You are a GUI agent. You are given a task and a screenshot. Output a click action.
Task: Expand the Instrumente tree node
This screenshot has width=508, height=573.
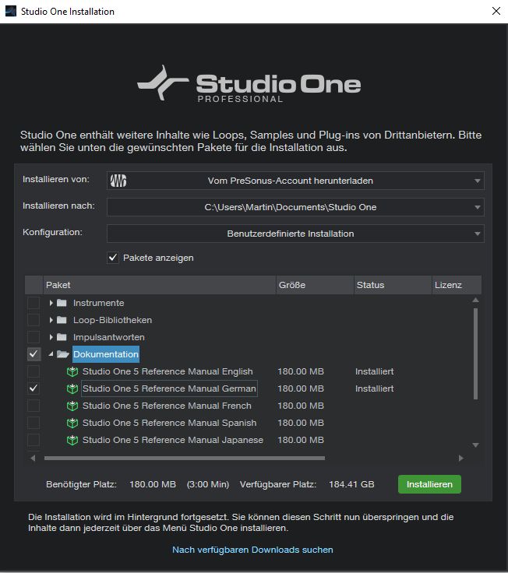[51, 303]
